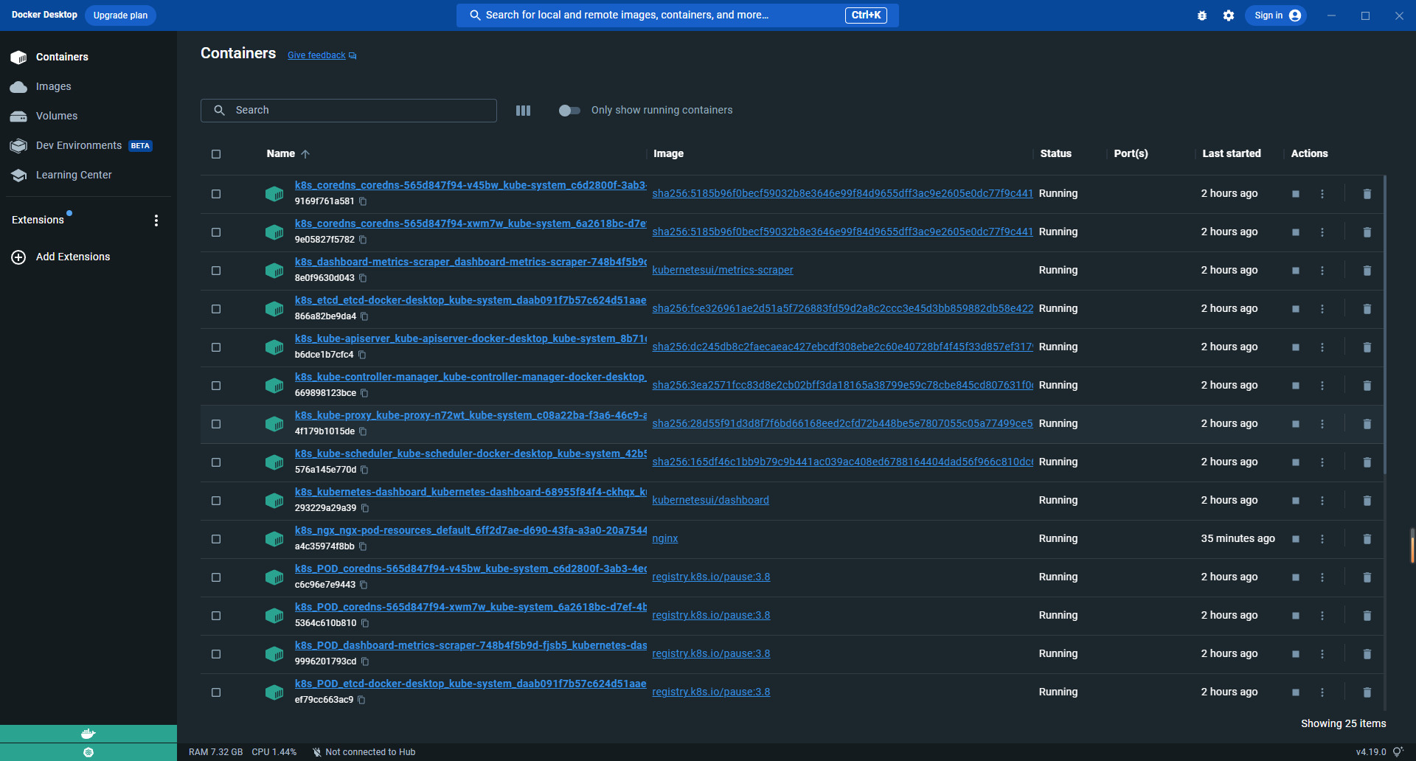Open more actions for k8s_dashboard-metrics-scraper
The width and height of the screenshot is (1416, 761).
(1322, 271)
